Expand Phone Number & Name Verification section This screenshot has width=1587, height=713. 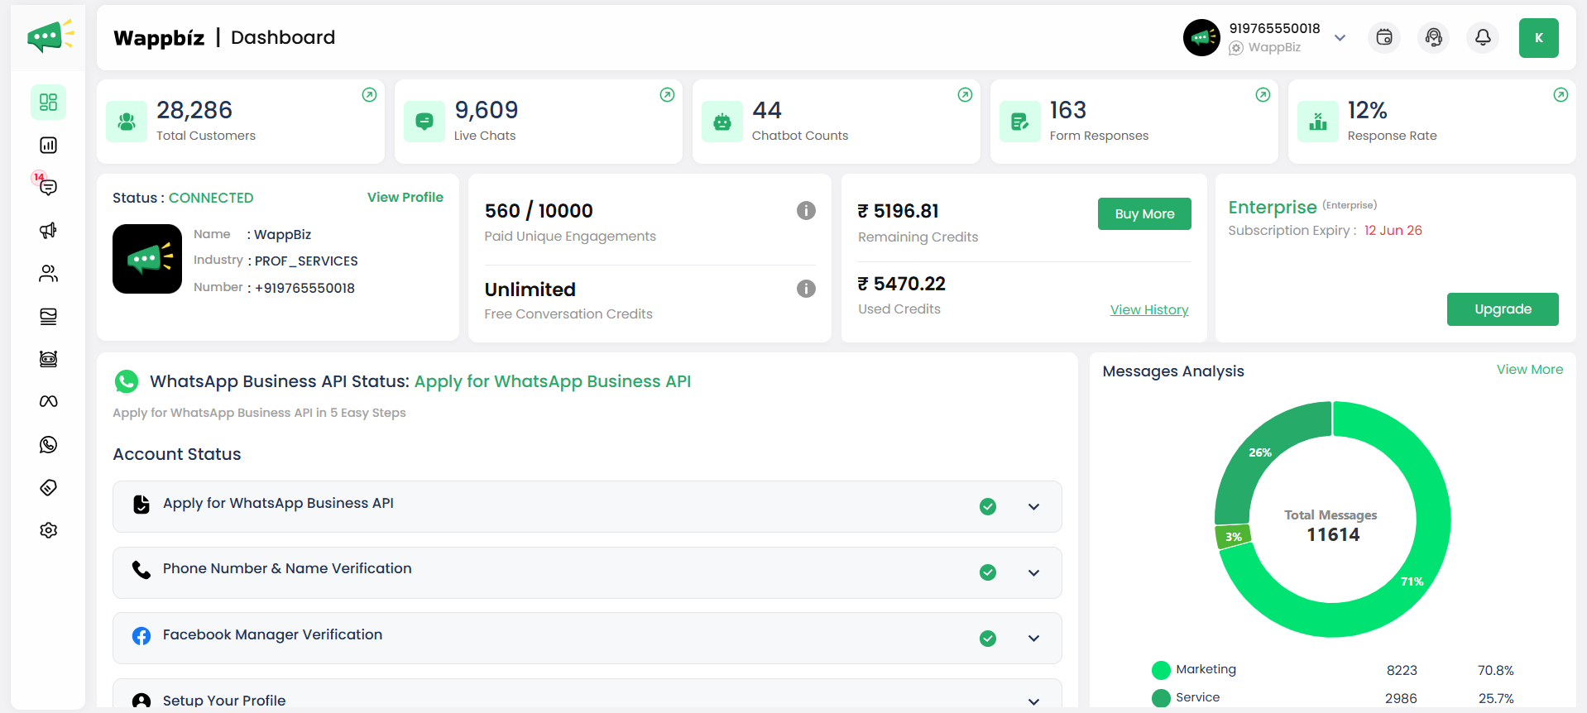point(1033,573)
